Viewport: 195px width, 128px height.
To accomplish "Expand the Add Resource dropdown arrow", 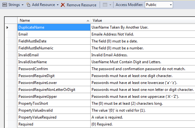I will pyautogui.click(x=58, y=5).
